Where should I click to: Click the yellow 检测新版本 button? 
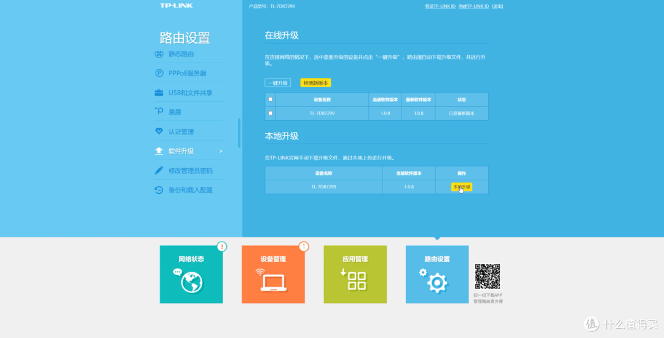[x=315, y=83]
